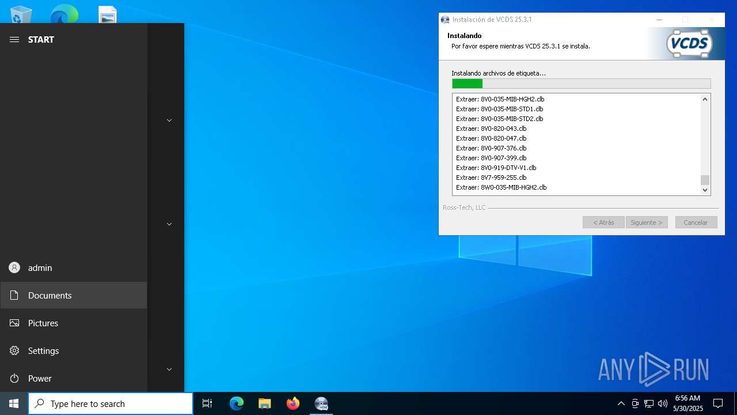
Task: Select log line 8V7-959-255.clb
Action: 491,178
